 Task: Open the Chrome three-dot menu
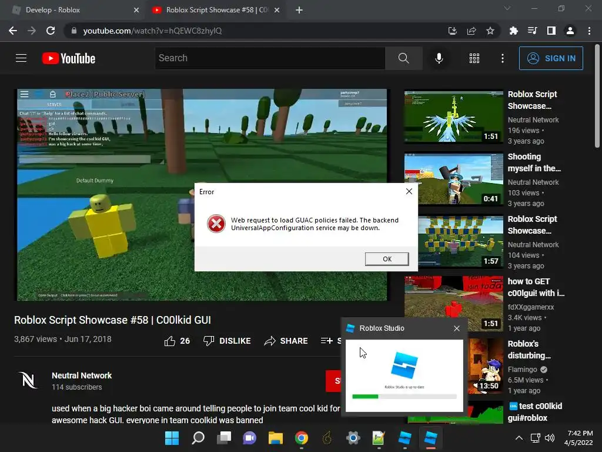(x=589, y=31)
